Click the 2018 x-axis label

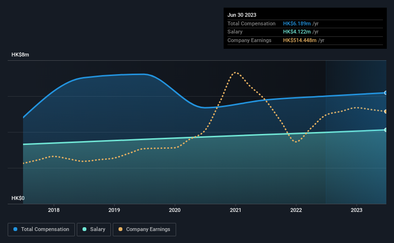pos(54,210)
